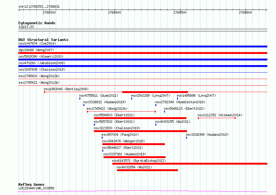Click nsv5648123 (Ebert2021) label
This screenshot has height=195, width=276.
point(184,109)
